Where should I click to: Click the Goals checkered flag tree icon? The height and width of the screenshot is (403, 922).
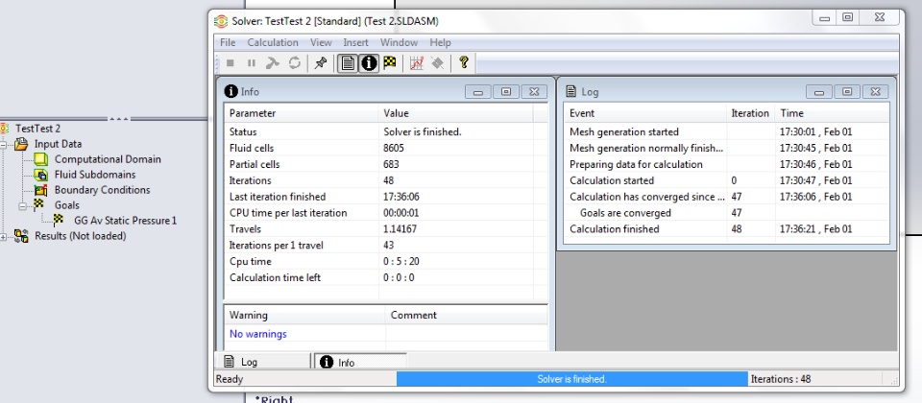(38, 204)
